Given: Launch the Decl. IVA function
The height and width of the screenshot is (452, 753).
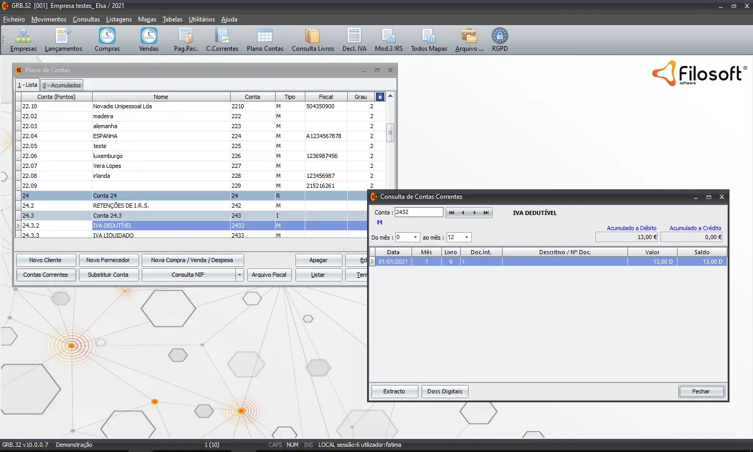Looking at the screenshot, I should 354,39.
